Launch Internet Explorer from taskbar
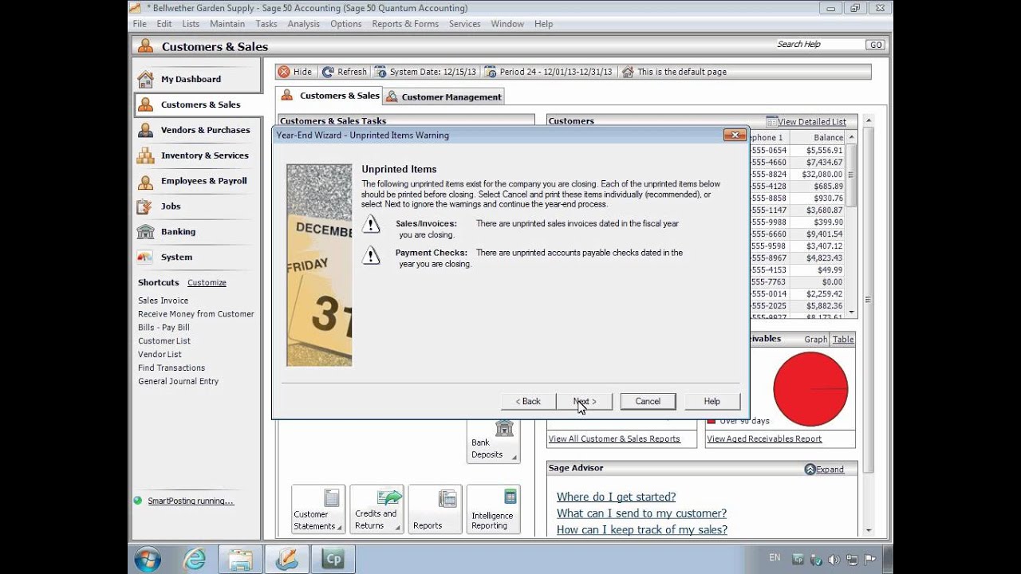The width and height of the screenshot is (1021, 574). (195, 559)
